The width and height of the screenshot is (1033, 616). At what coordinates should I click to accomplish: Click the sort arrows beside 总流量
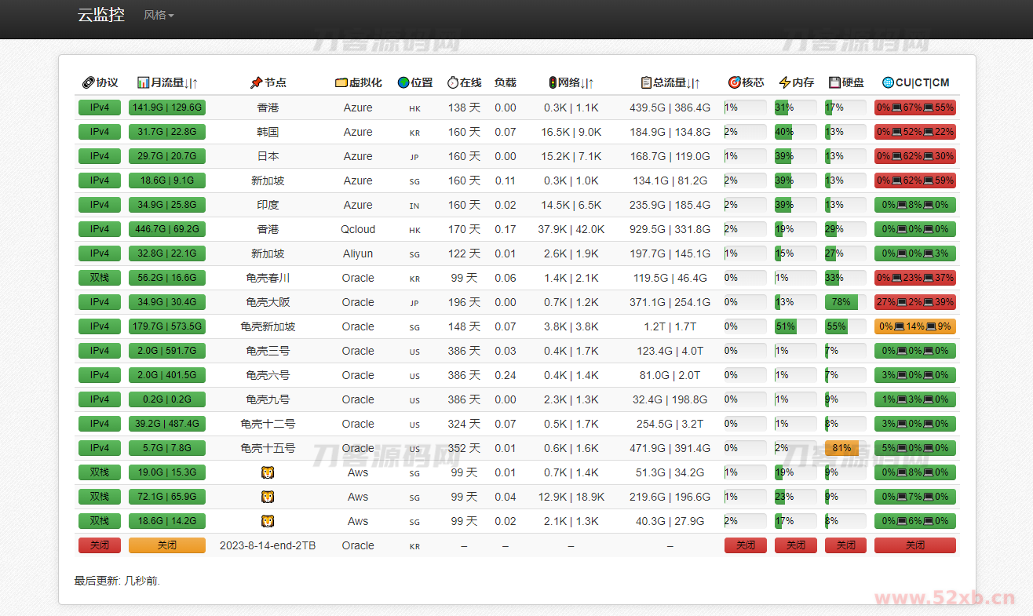[695, 82]
